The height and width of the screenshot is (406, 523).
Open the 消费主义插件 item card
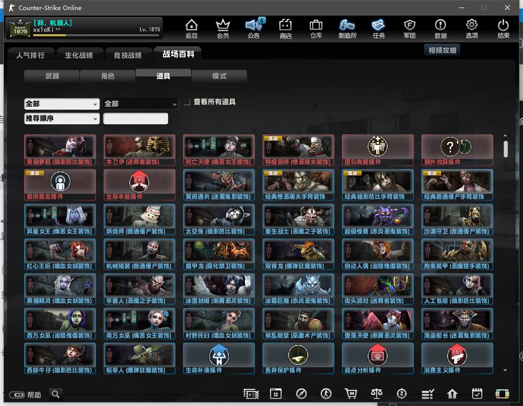pos(457,358)
